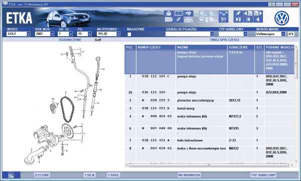The width and height of the screenshot is (301, 181).
Task: Select part row 038 115 105 C
Action: tap(209, 80)
